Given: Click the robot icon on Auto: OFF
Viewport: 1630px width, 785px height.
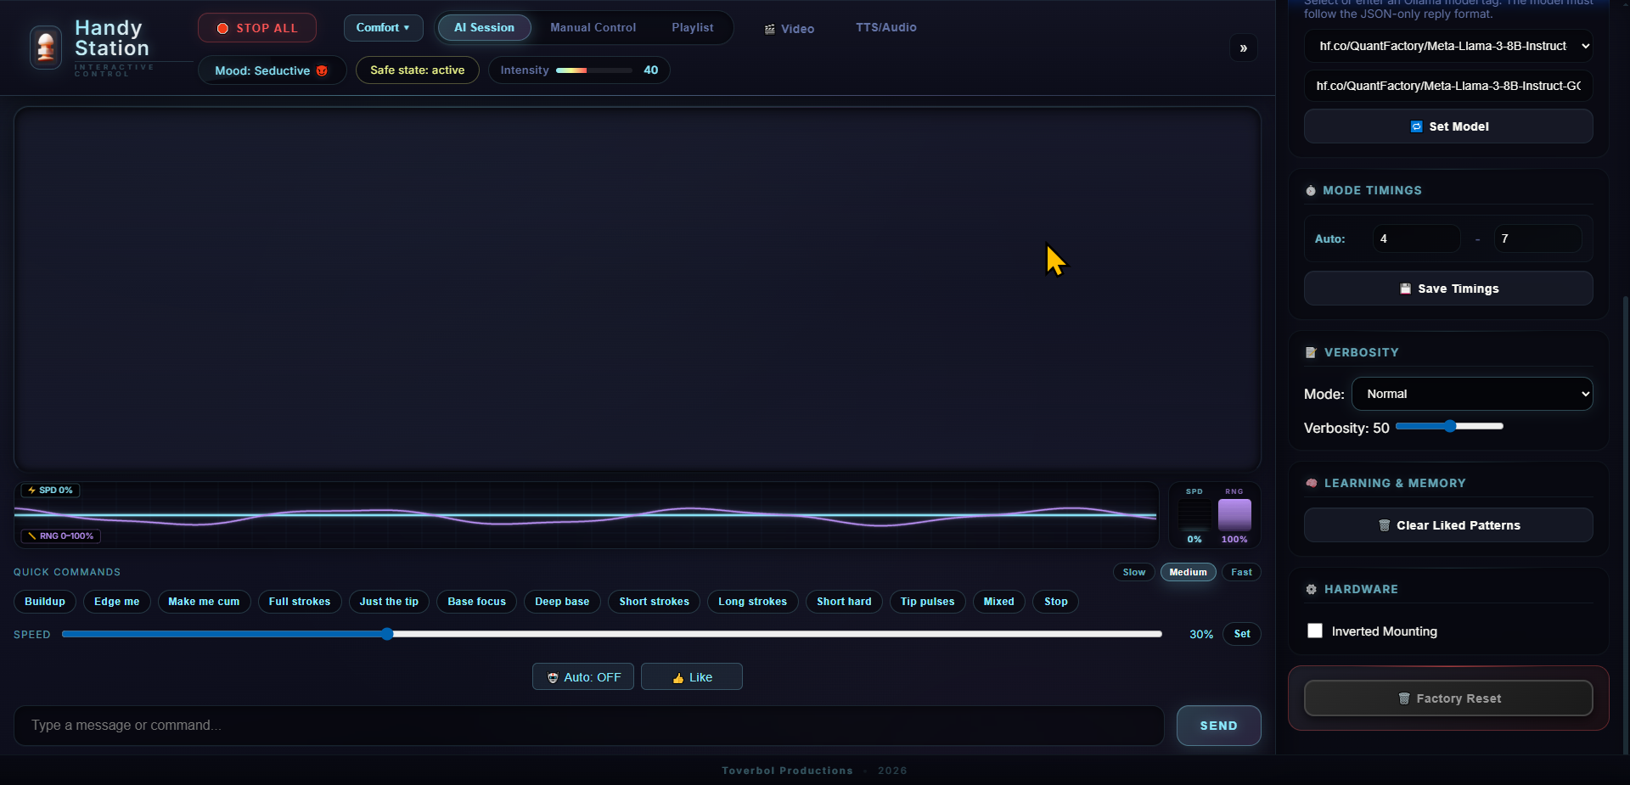Looking at the screenshot, I should (553, 678).
